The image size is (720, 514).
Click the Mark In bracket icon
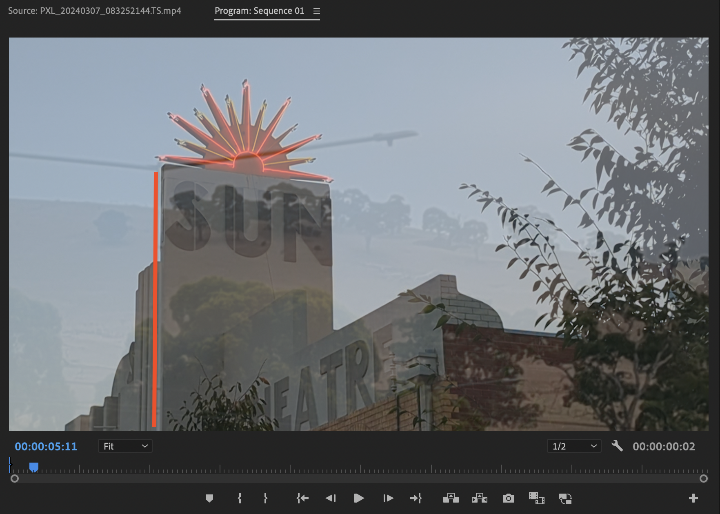pos(240,498)
